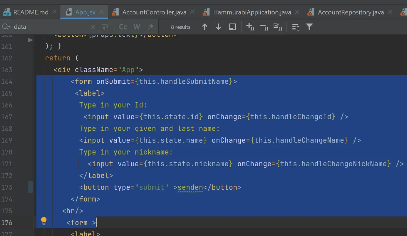Go to previous occurrence arrow
Image resolution: width=407 pixels, height=236 pixels.
pyautogui.click(x=205, y=27)
